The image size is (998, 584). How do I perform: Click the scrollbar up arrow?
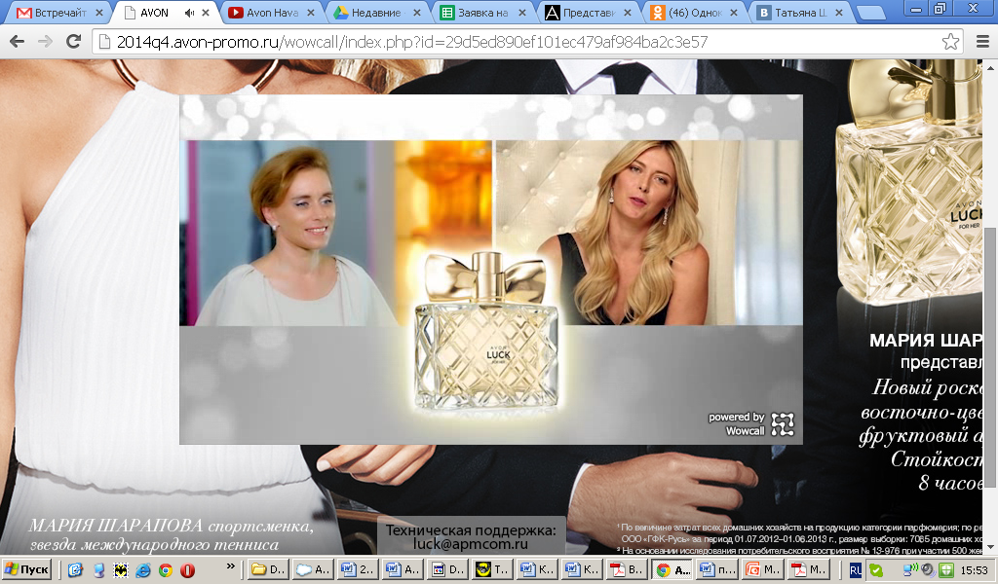(990, 66)
